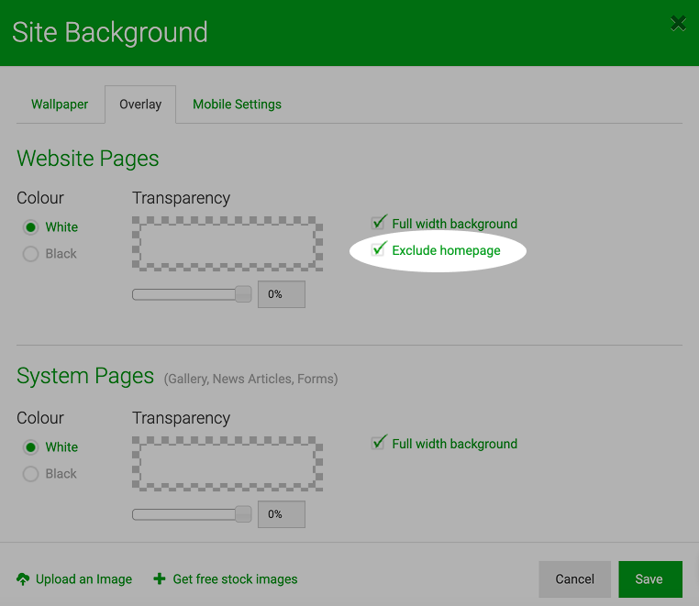Toggle Full width background for Website Pages

[379, 223]
